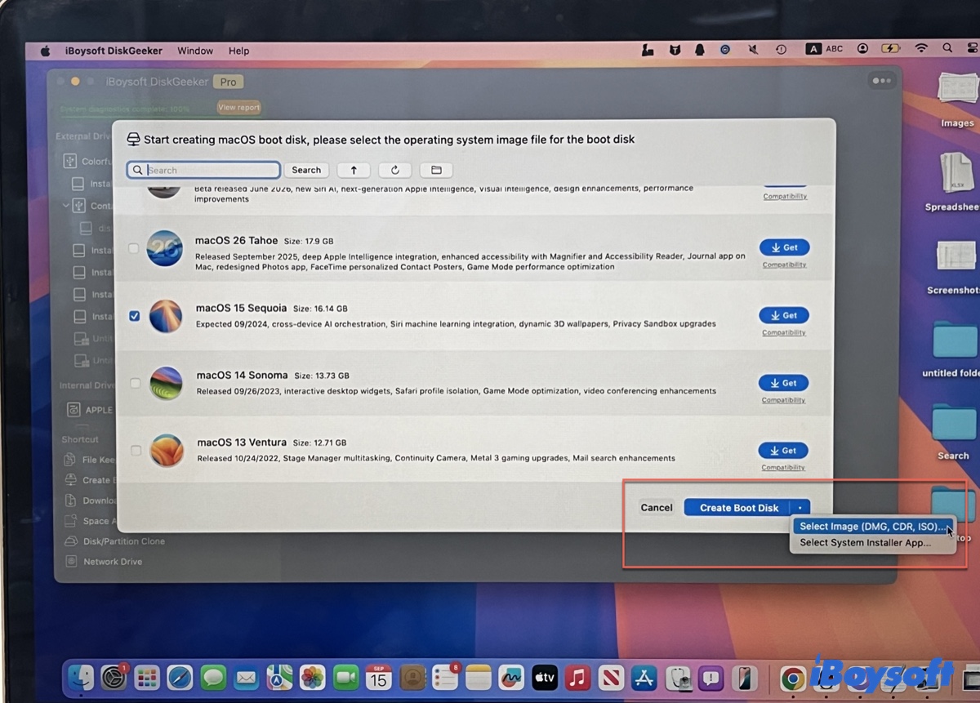
Task: Click the macOS 14 Sonoma icon
Action: click(x=166, y=383)
